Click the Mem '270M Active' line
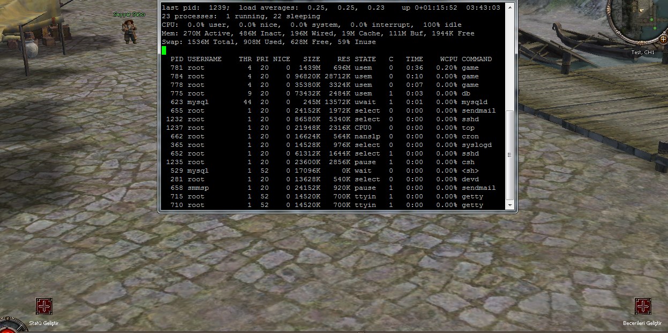Viewport: 668px width, 333px height. [318, 33]
